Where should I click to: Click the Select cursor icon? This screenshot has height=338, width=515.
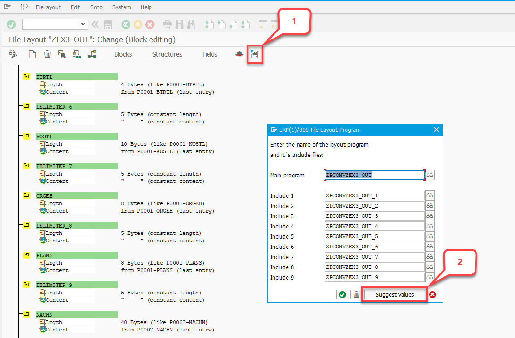pos(62,54)
